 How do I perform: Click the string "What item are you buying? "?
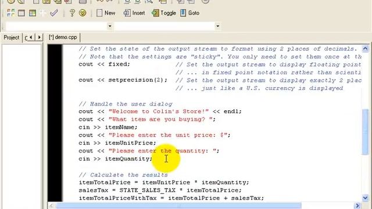160,119
